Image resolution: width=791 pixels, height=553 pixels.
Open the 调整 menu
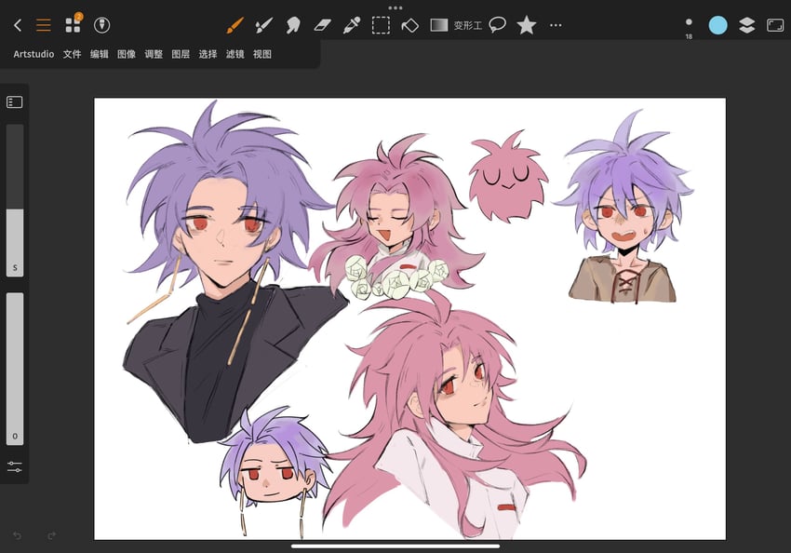point(154,54)
